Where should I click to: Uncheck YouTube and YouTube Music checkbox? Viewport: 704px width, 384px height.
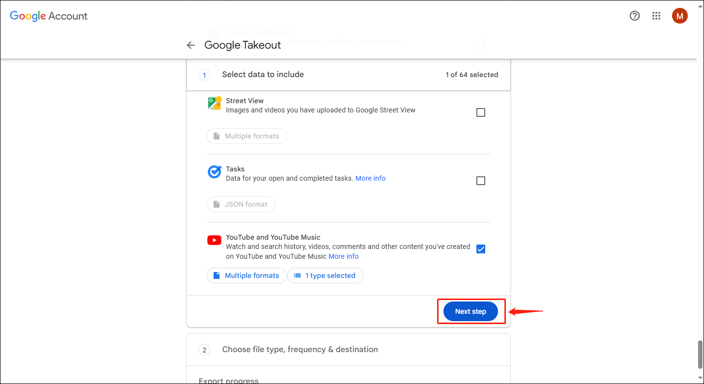[x=481, y=249]
